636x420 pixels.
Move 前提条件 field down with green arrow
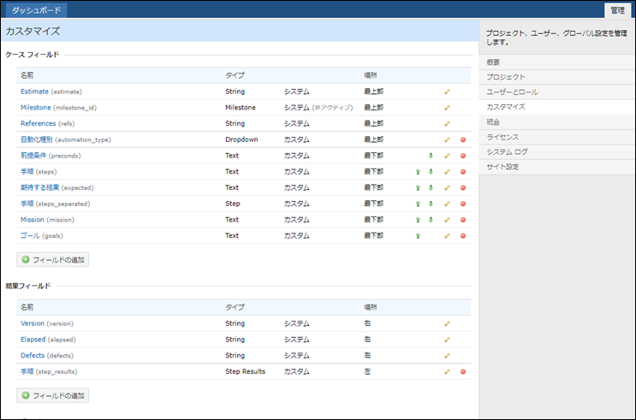pyautogui.click(x=431, y=156)
